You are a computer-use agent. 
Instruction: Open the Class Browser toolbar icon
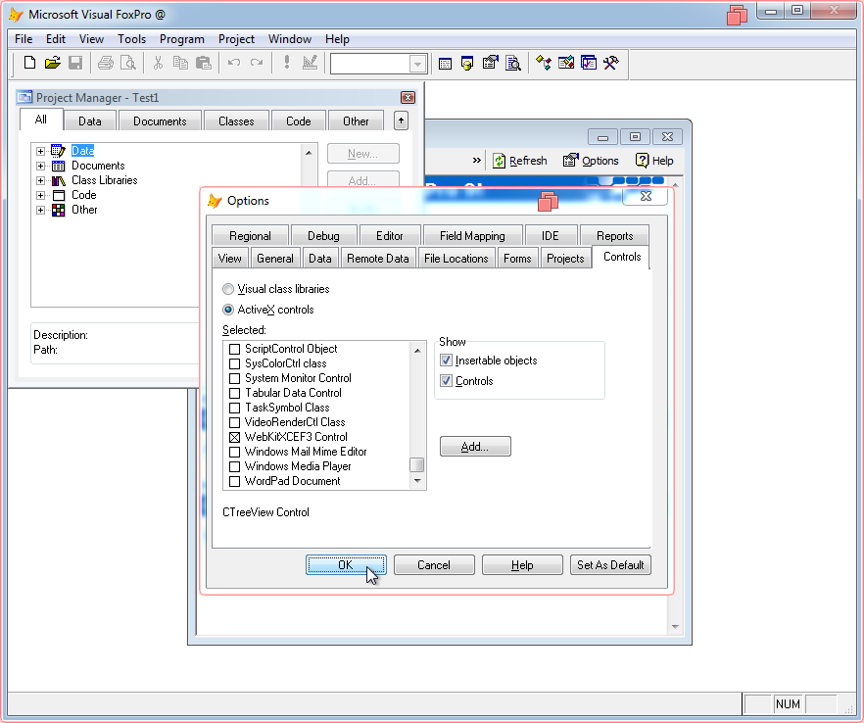tap(544, 63)
